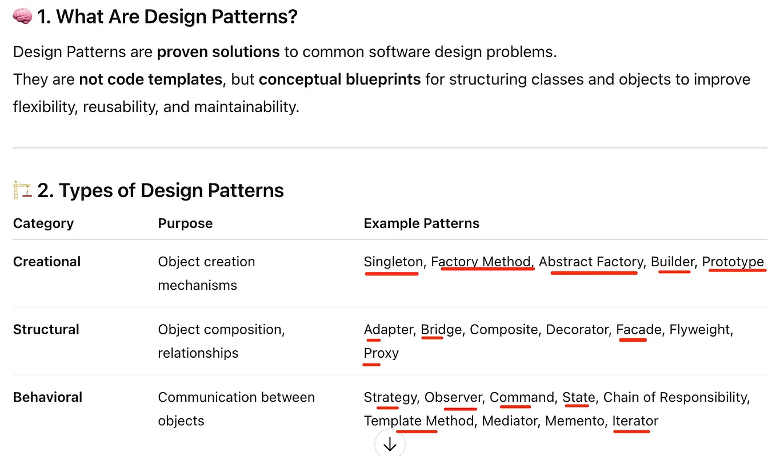776x456 pixels.
Task: Click the Structural category cell
Action: (x=46, y=330)
